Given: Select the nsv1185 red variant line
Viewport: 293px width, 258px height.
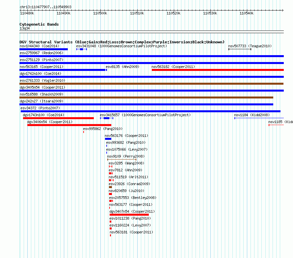Looking at the screenshot, I should click(x=276, y=125).
